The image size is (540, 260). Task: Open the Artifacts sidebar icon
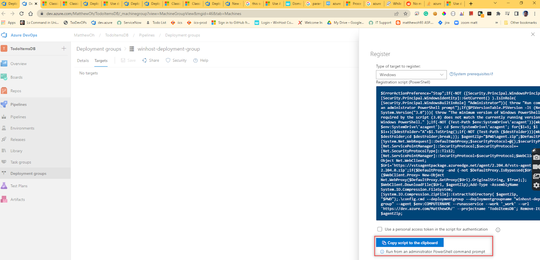click(x=4, y=199)
